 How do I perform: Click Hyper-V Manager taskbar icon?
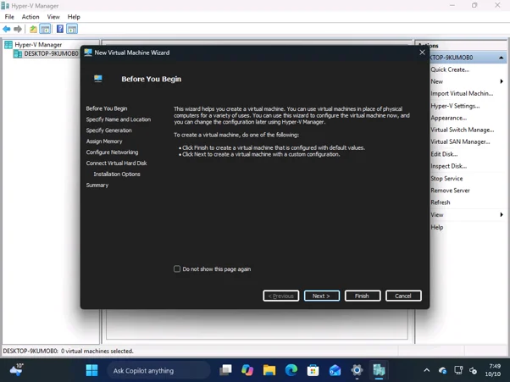(x=379, y=370)
